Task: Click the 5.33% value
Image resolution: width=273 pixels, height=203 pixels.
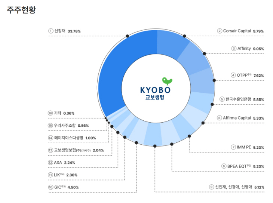Action: click(x=258, y=118)
